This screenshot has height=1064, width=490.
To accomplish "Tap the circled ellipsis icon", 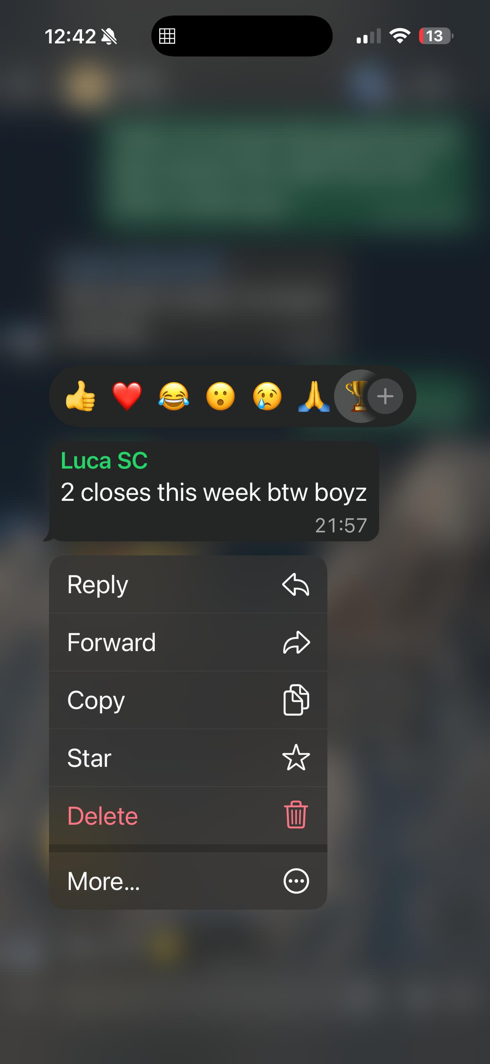I will tap(296, 881).
